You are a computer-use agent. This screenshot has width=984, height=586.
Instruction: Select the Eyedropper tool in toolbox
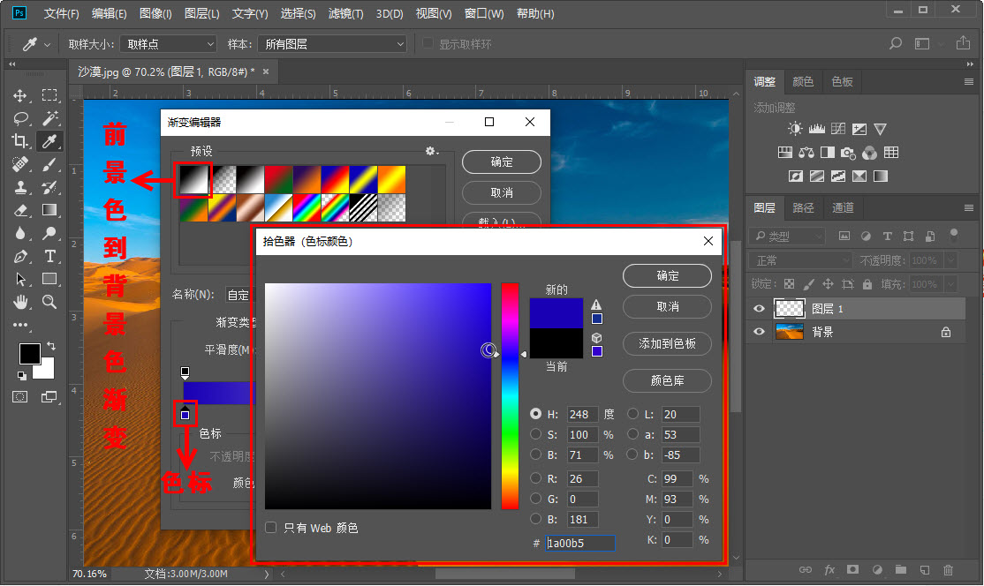pyautogui.click(x=49, y=141)
